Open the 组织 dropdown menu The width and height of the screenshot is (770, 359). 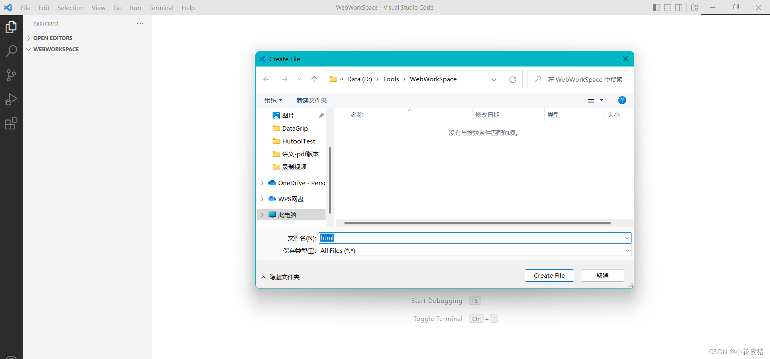tap(273, 100)
